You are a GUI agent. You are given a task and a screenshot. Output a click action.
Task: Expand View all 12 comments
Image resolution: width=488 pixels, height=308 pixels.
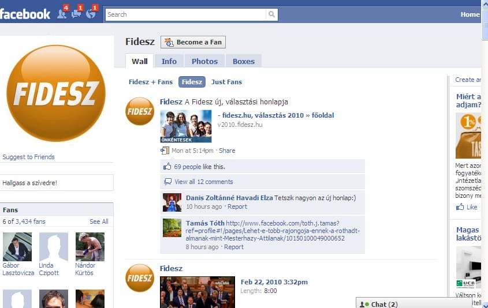coord(203,182)
